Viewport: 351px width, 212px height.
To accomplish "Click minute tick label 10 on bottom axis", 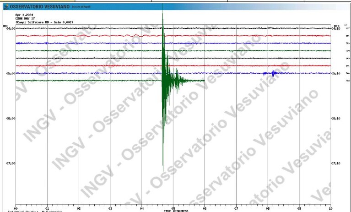I will [x=330, y=208].
